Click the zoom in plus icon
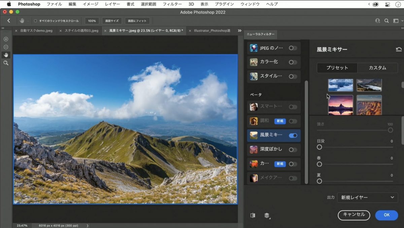 tap(6, 39)
